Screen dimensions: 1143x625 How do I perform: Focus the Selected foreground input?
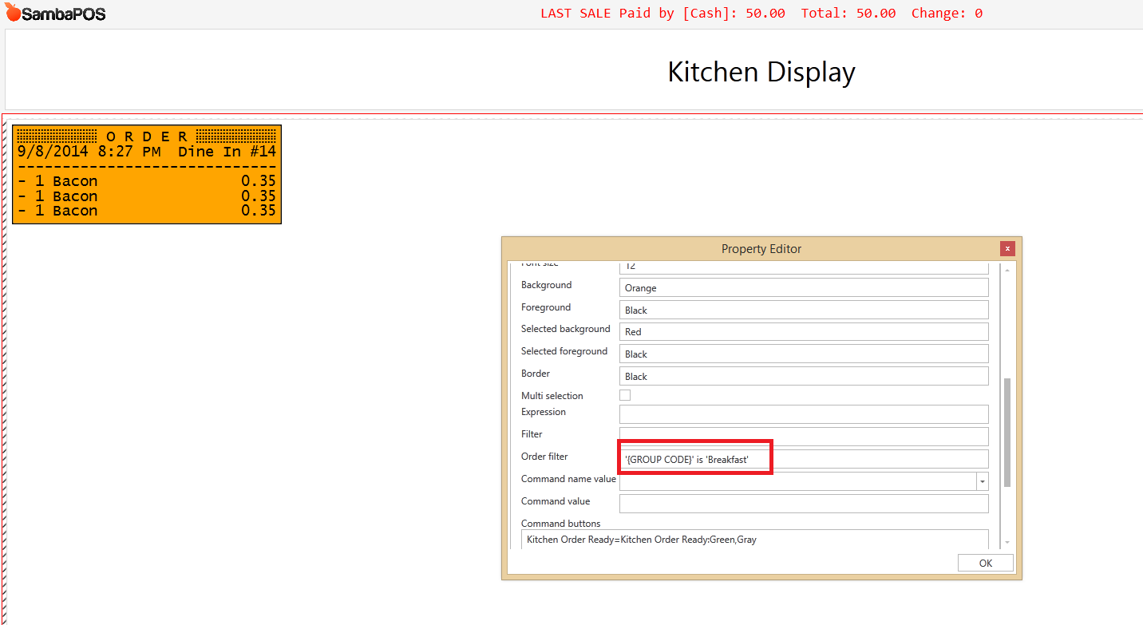coord(803,354)
